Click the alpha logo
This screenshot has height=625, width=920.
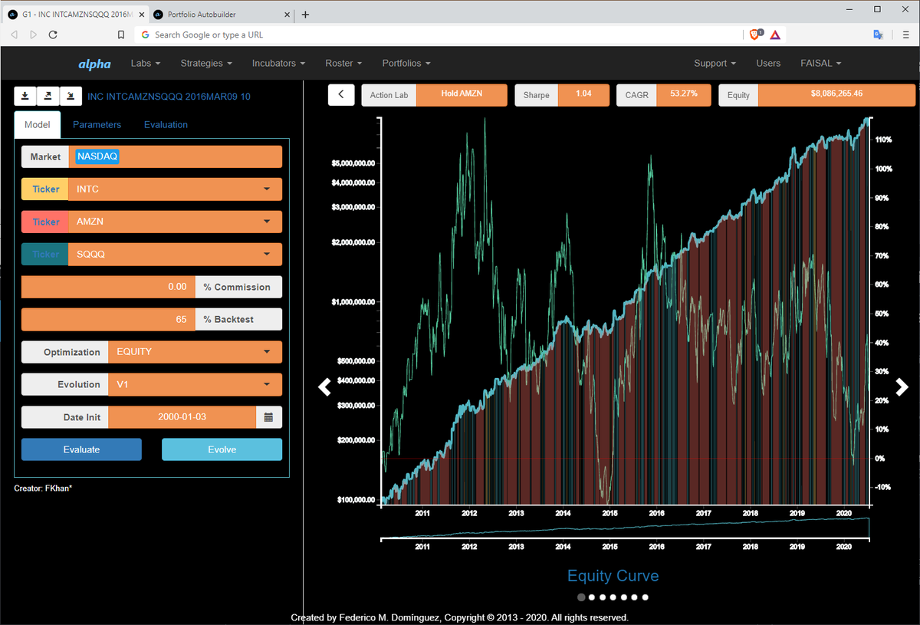(94, 64)
